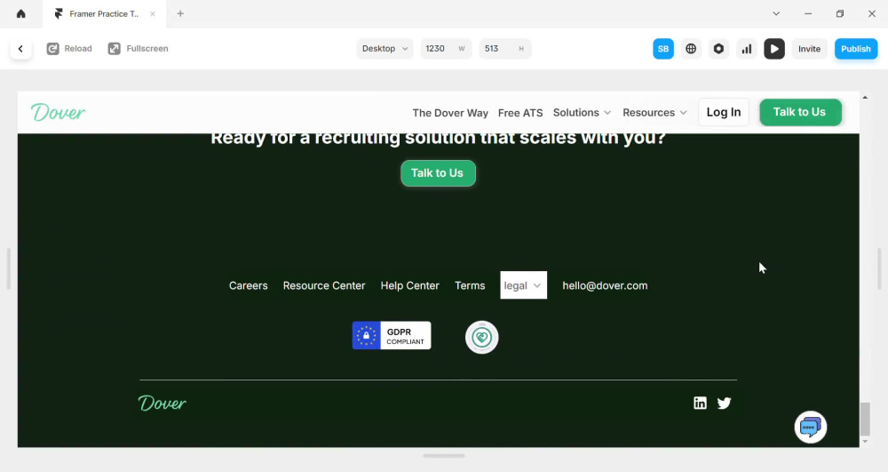Image resolution: width=888 pixels, height=472 pixels.
Task: Select the Framer Practice tab
Action: coord(104,13)
